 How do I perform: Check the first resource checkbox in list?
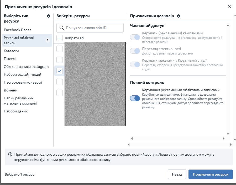60,49
